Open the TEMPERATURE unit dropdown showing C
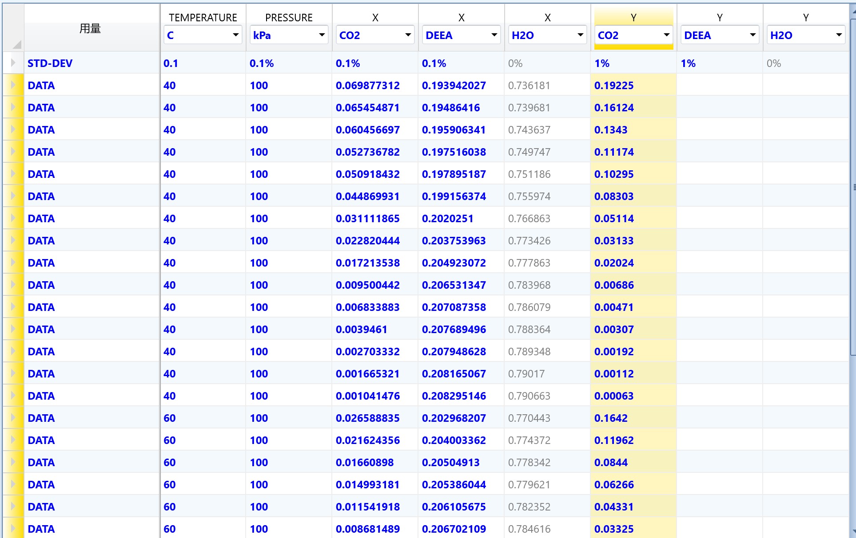This screenshot has height=538, width=856. click(x=235, y=35)
